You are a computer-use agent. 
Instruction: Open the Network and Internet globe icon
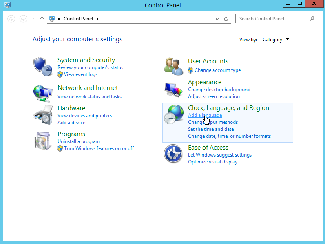tap(43, 94)
